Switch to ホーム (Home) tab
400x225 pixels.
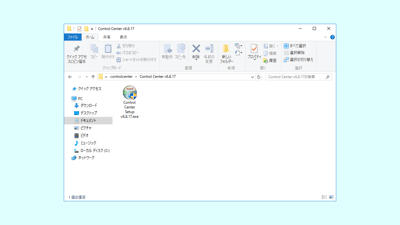(90, 37)
